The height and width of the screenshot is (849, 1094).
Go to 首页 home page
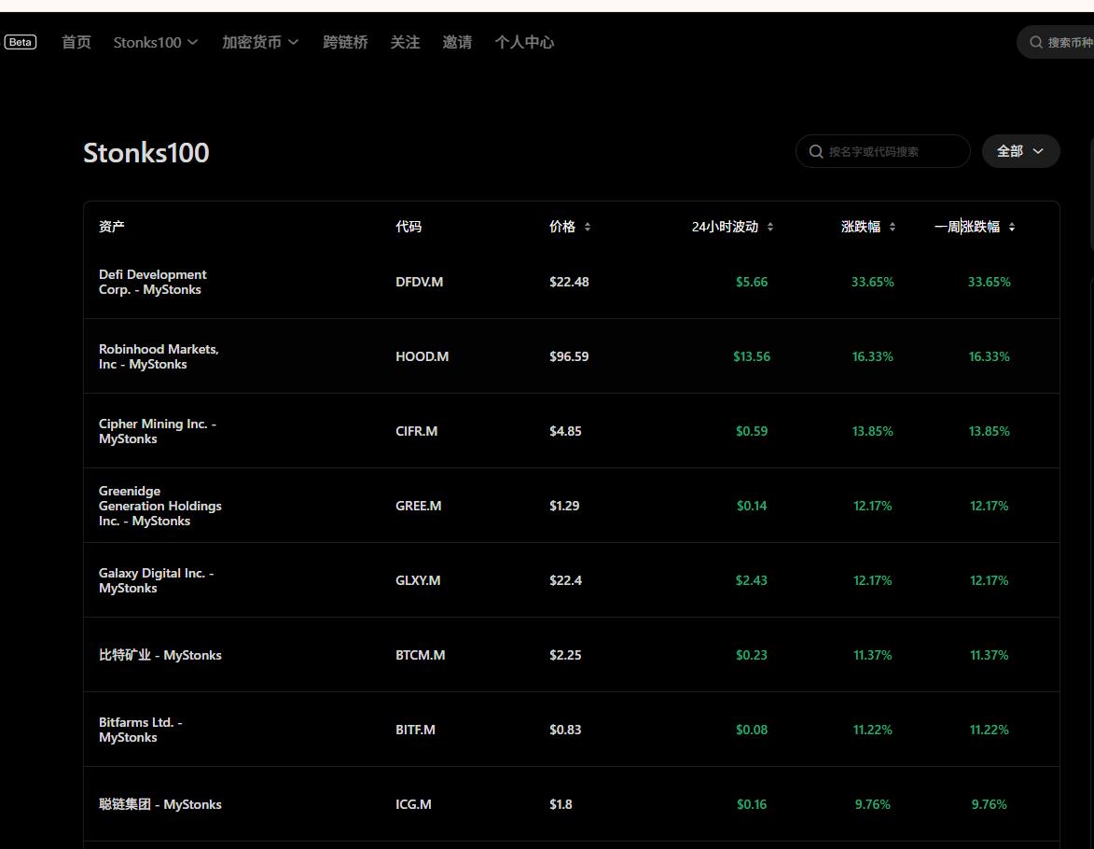[x=76, y=43]
